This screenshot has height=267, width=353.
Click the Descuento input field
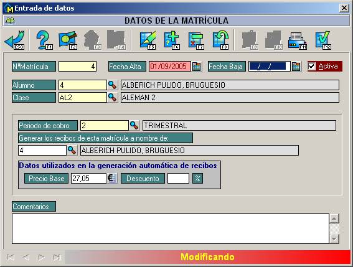178,178
